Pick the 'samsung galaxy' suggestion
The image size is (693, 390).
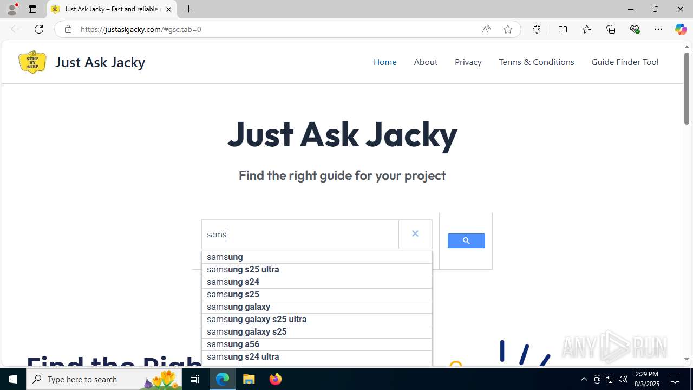[317, 307]
